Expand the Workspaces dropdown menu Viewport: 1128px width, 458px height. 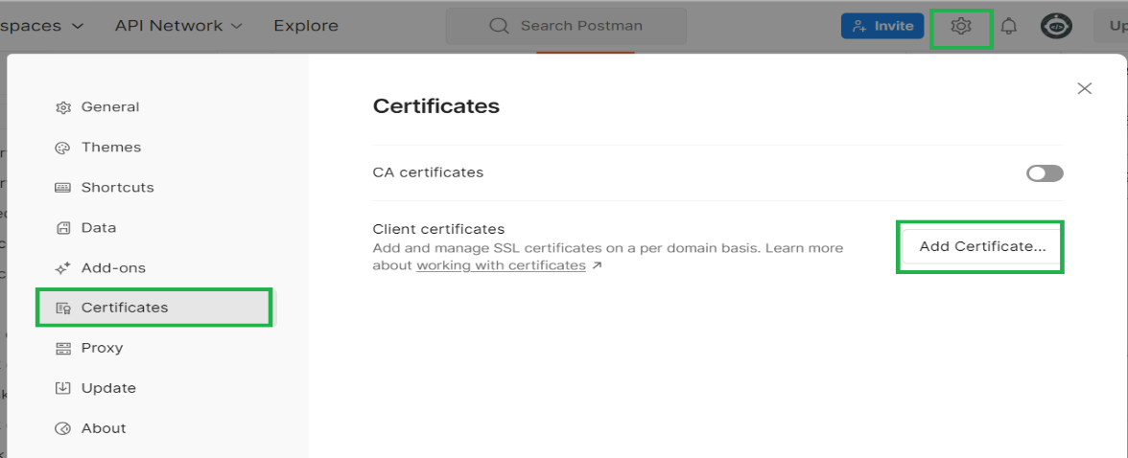coord(42,26)
